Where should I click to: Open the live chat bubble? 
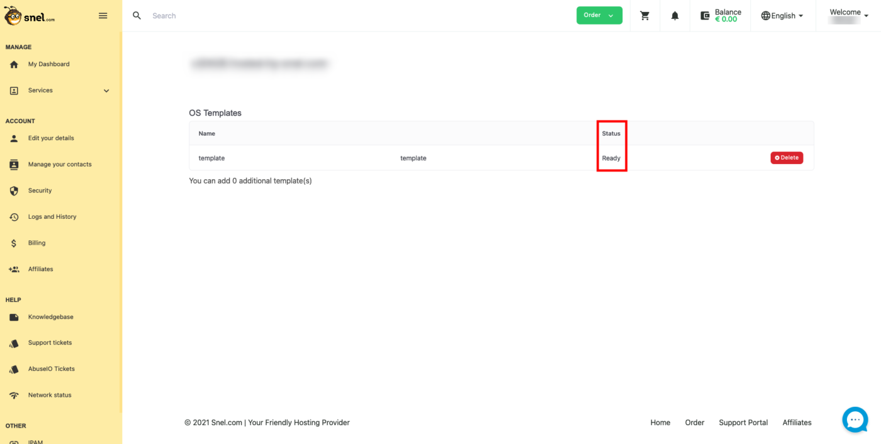click(855, 419)
